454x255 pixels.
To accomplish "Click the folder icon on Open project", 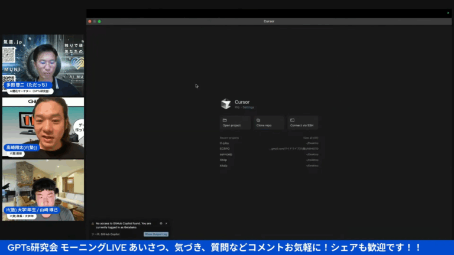I will pyautogui.click(x=225, y=120).
